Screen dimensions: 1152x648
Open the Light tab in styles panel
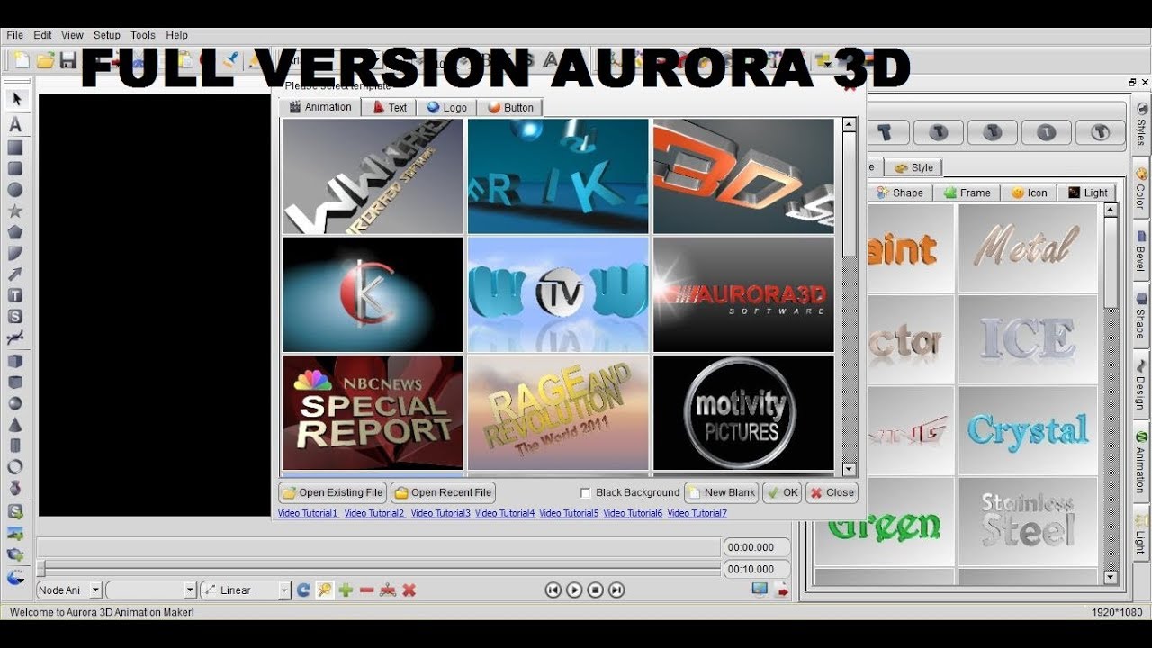(x=1087, y=193)
